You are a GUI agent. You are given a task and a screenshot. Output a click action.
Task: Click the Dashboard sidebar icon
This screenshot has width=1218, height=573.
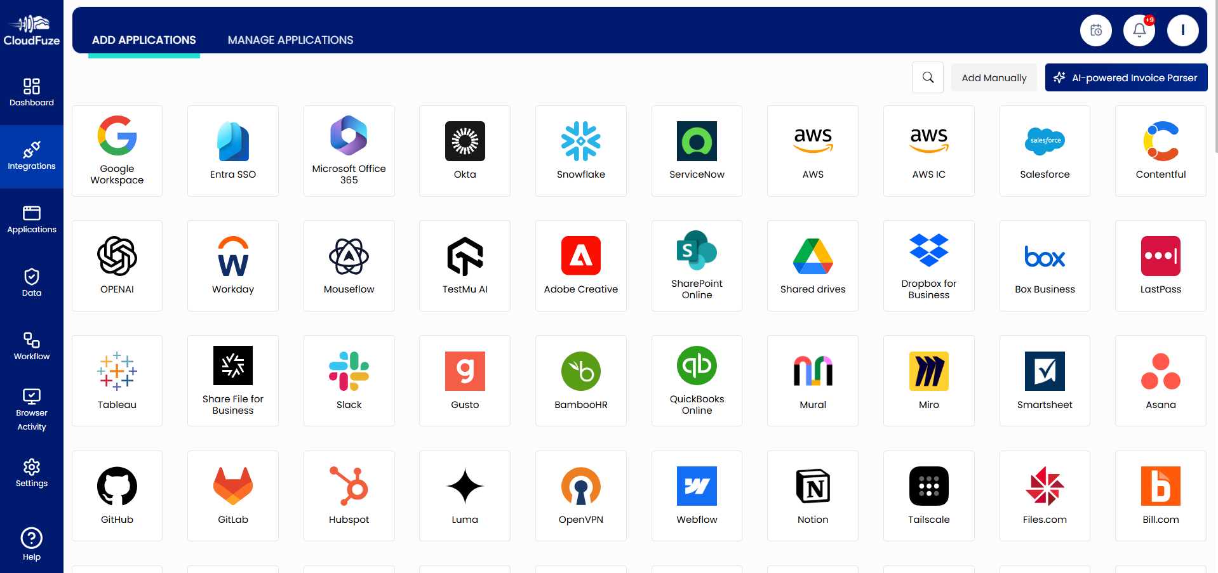(x=31, y=92)
